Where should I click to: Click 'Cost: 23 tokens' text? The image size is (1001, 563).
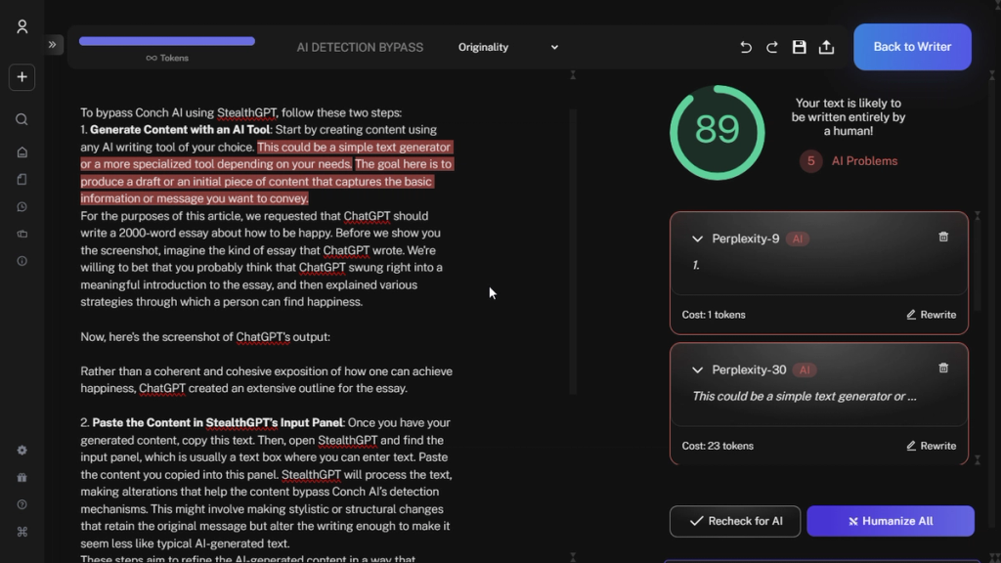pos(718,446)
